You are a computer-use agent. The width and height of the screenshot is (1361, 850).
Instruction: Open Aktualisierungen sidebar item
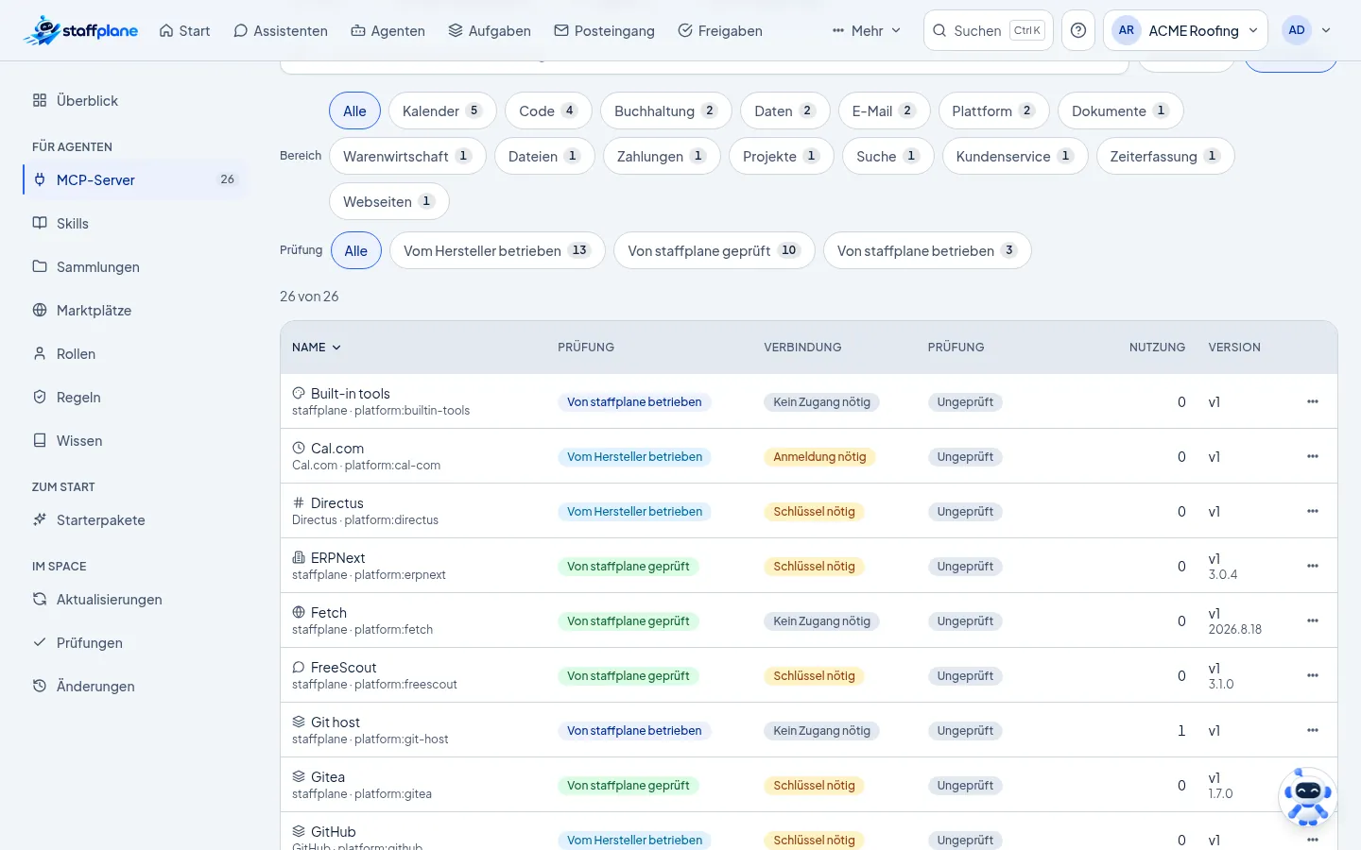(132, 599)
